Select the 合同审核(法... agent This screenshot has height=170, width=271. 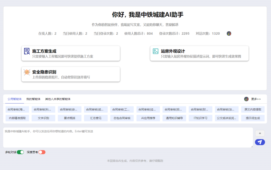(x=227, y=110)
